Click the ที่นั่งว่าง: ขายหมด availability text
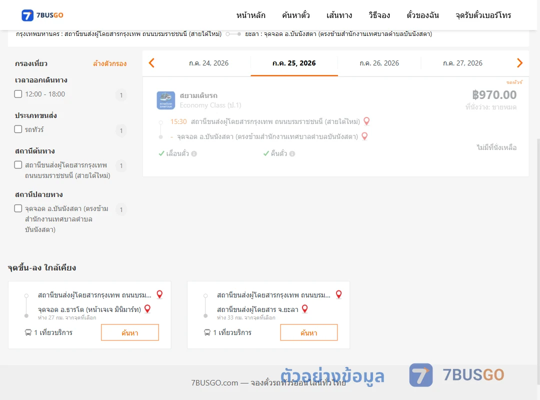This screenshot has width=540, height=400. click(x=491, y=107)
